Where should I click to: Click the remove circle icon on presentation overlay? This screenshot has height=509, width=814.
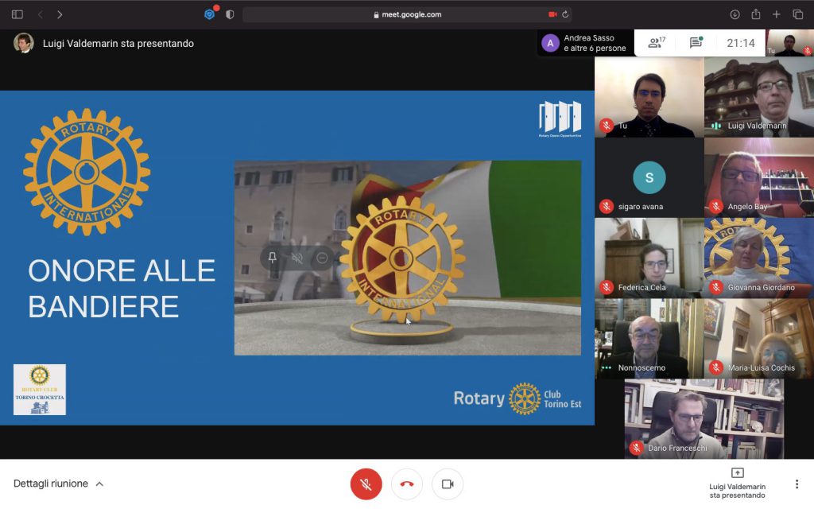322,258
